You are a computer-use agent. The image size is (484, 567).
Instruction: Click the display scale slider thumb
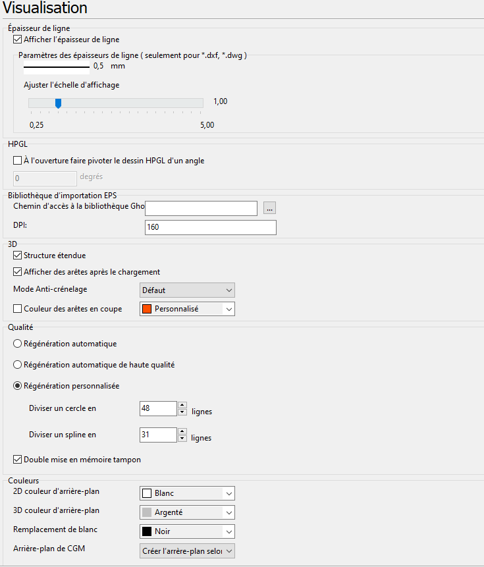click(x=58, y=103)
